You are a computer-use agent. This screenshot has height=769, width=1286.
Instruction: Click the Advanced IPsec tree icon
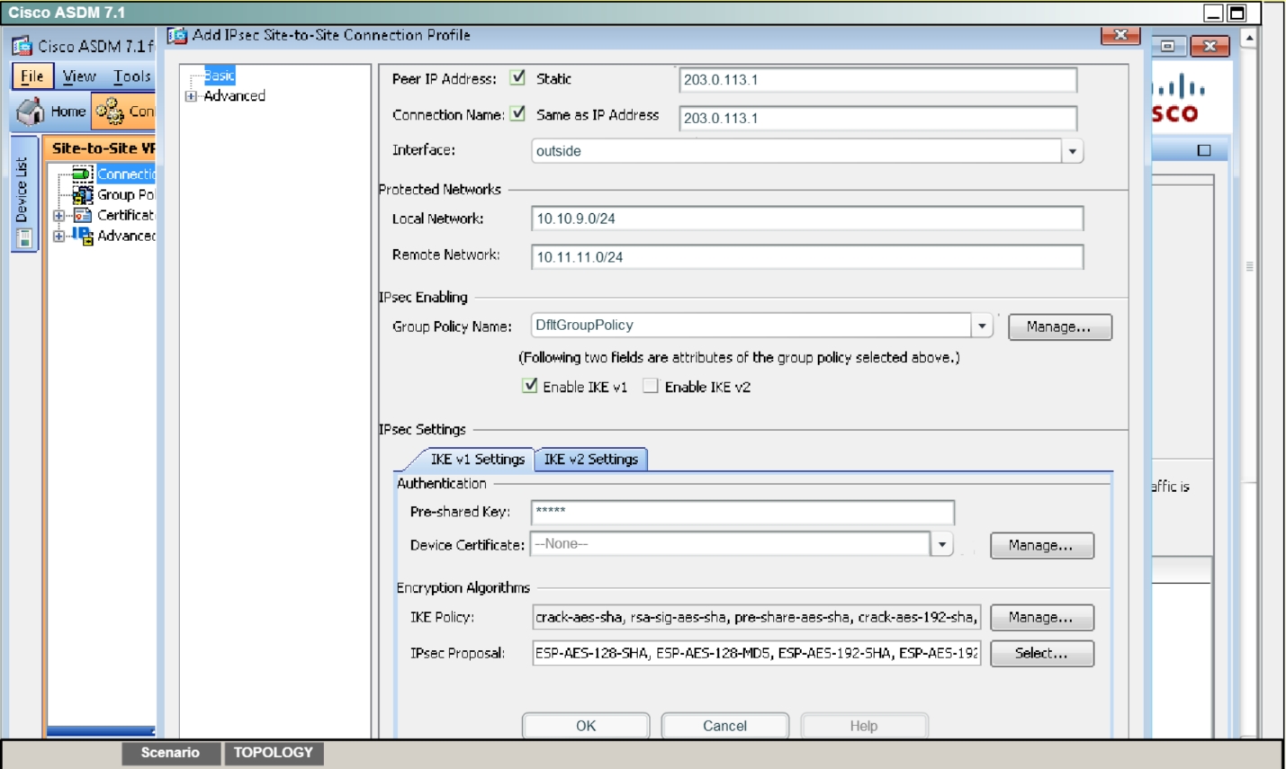(82, 236)
